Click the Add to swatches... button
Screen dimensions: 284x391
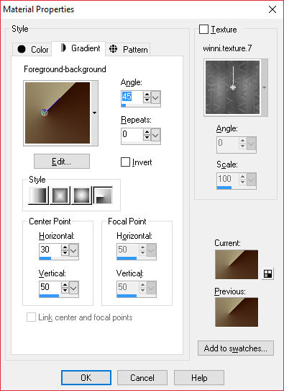coord(236,348)
